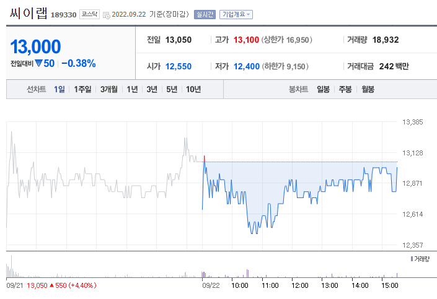The width and height of the screenshot is (437, 299).
Task: Click the trading value 242 백만
Action: (x=394, y=66)
